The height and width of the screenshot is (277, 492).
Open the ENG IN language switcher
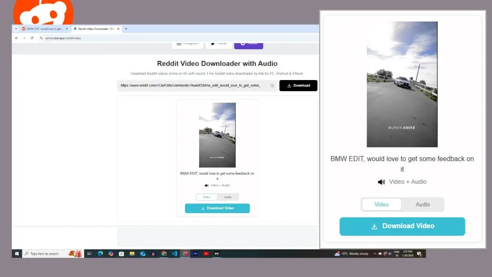397,254
